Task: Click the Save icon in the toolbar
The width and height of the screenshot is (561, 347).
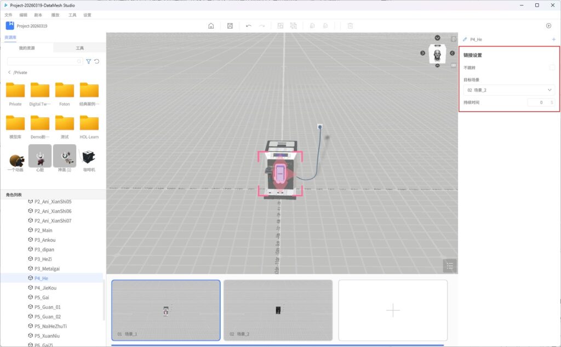Action: (230, 26)
